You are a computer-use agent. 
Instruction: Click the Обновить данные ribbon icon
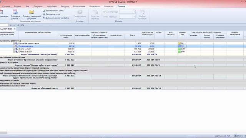(x=15, y=12)
